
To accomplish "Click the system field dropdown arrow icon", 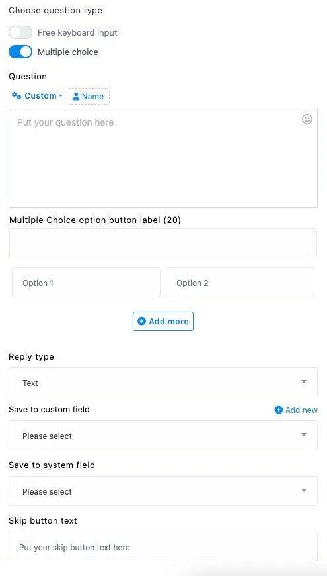I will (303, 491).
